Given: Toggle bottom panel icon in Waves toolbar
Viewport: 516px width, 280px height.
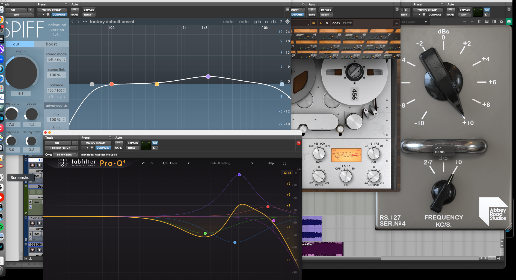Looking at the screenshot, I should click(487, 22).
